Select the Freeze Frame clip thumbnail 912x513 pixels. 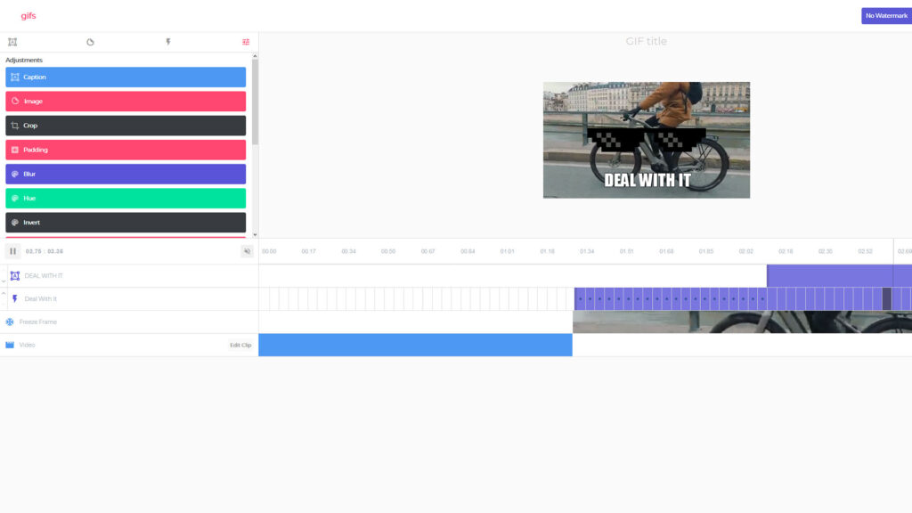[742, 322]
